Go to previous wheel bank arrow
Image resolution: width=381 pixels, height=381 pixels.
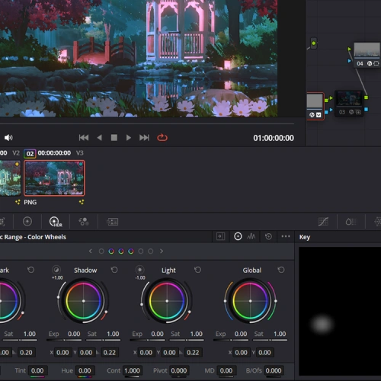point(91,251)
